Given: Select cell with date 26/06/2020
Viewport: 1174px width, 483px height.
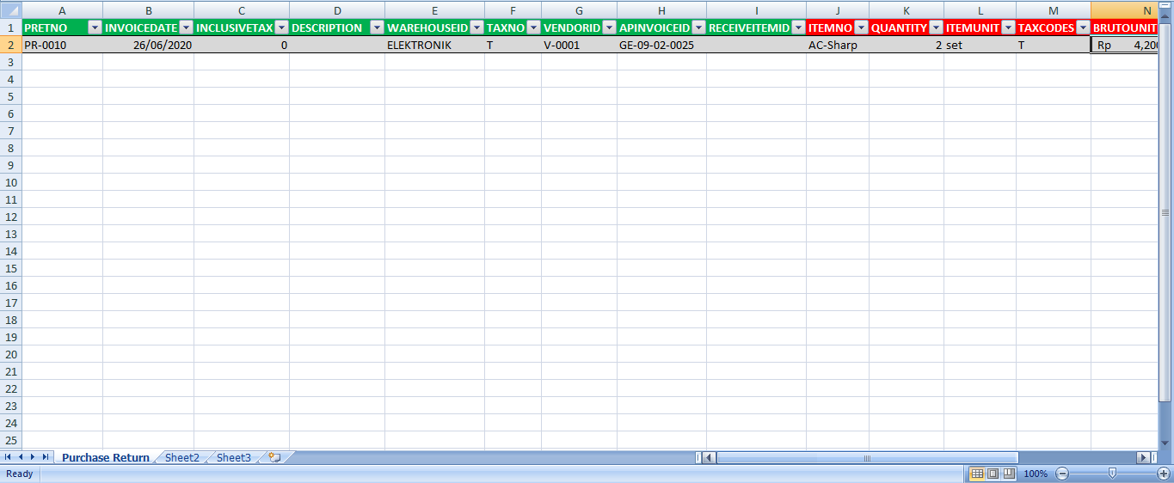Looking at the screenshot, I should coord(148,45).
